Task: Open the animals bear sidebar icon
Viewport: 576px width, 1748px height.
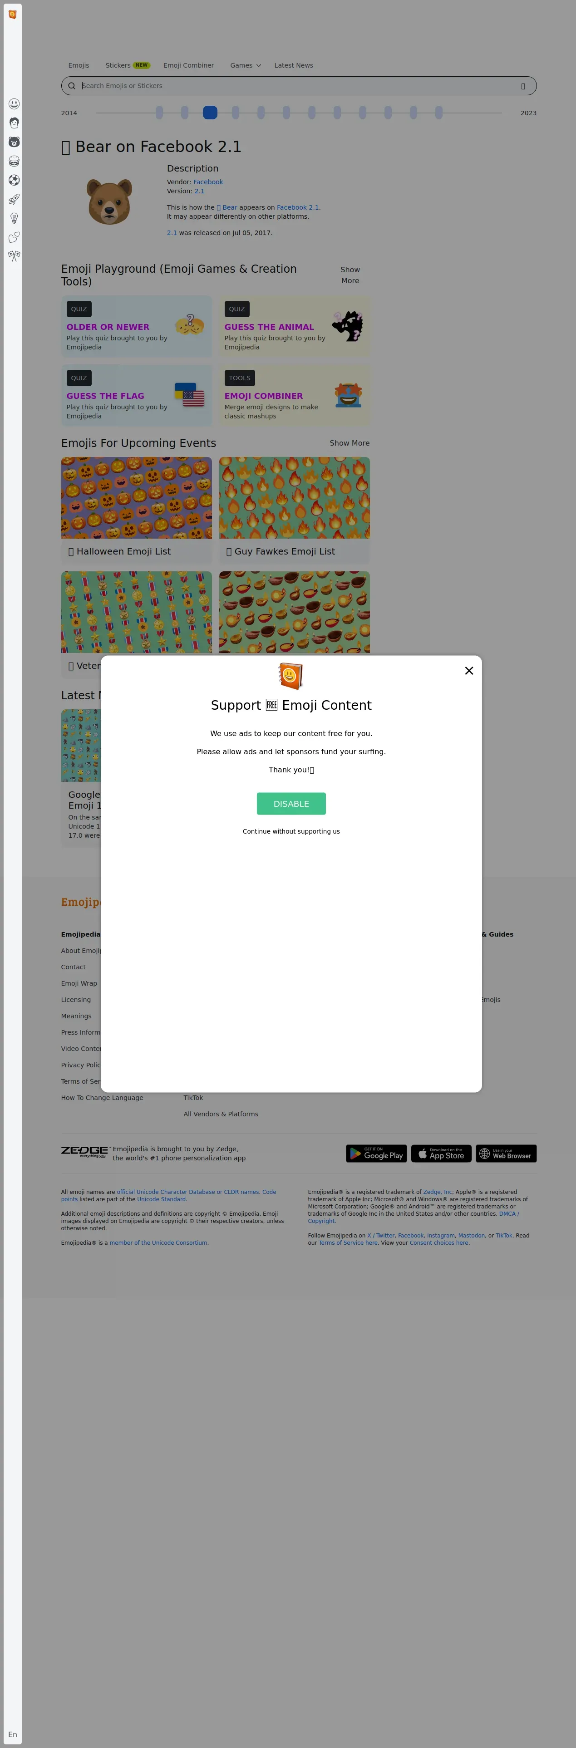Action: coord(14,142)
